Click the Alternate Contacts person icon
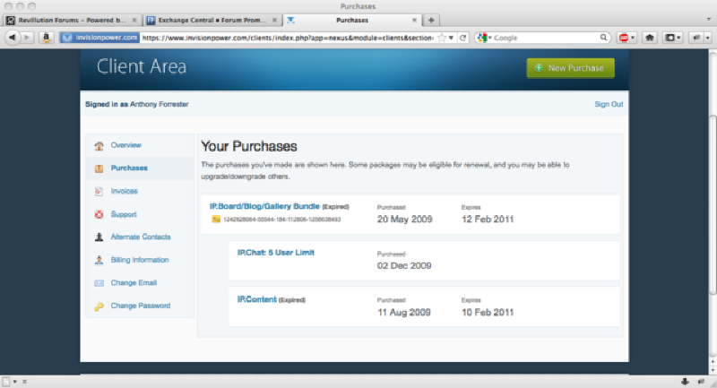The image size is (717, 388). 99,237
